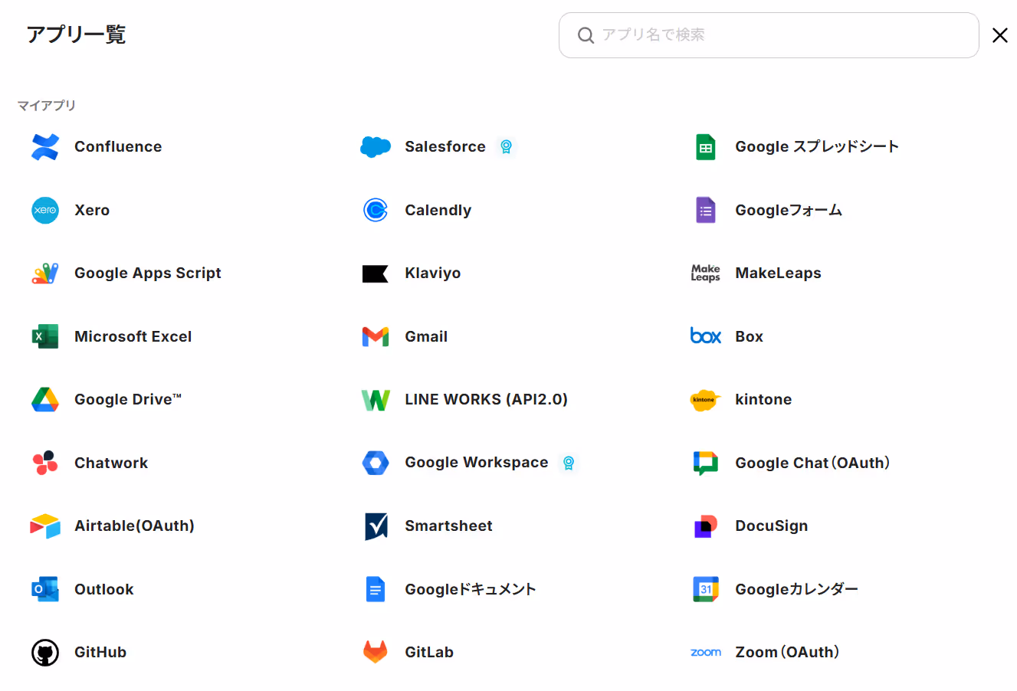
Task: Select the Googleフォーム label
Action: click(x=789, y=210)
